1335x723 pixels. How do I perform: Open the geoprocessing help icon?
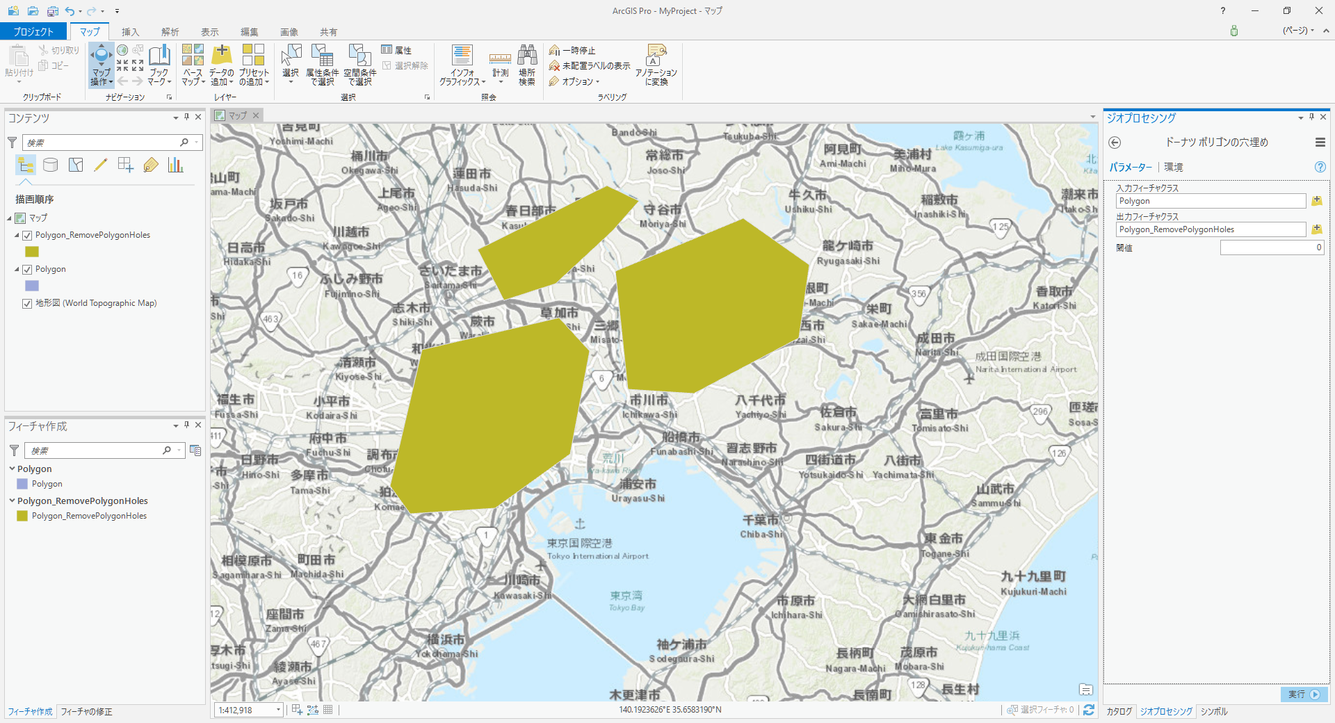pyautogui.click(x=1320, y=167)
